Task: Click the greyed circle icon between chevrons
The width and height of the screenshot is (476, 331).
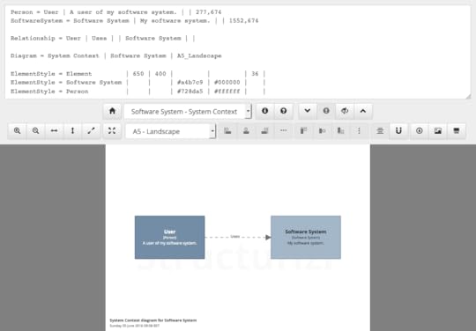Action: tap(326, 111)
